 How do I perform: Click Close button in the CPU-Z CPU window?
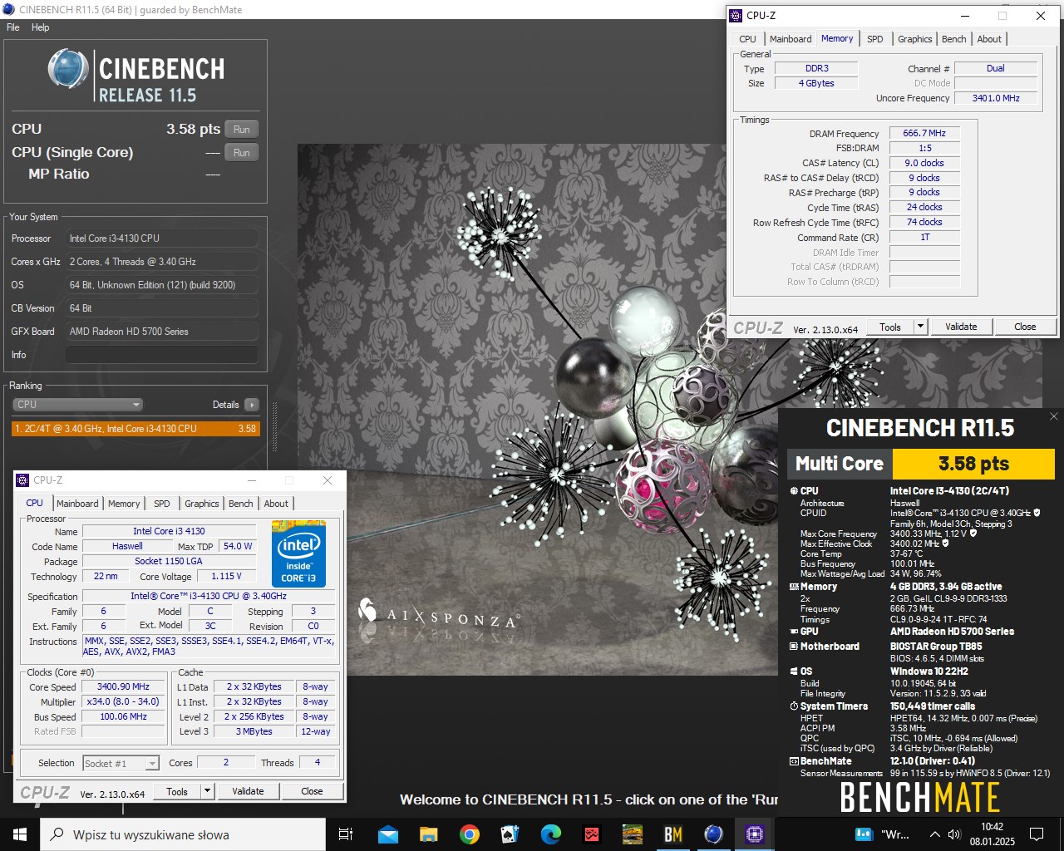point(312,791)
